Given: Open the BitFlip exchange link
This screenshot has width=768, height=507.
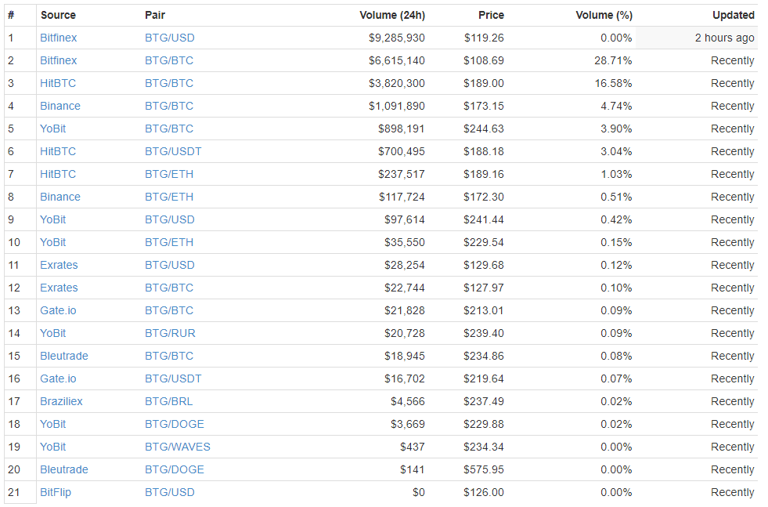Looking at the screenshot, I should coord(56,492).
